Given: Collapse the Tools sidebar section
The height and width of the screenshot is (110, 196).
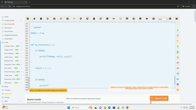Looking at the screenshot, I should (x=21, y=42).
